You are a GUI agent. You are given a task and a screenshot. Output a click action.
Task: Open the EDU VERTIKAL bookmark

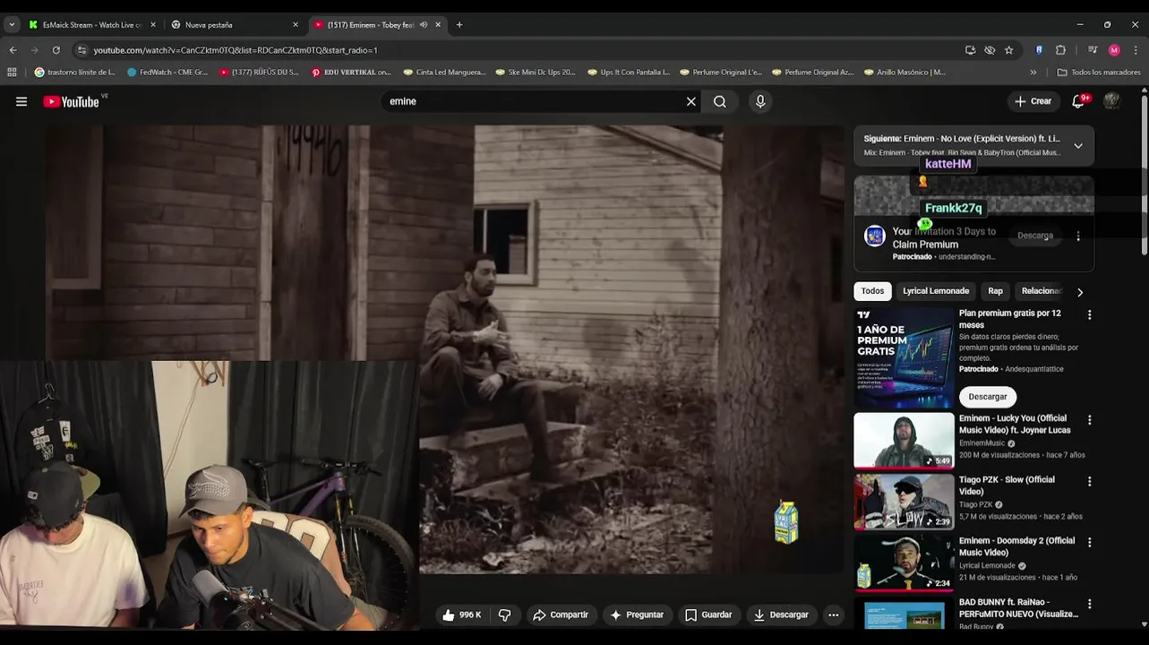(x=351, y=73)
